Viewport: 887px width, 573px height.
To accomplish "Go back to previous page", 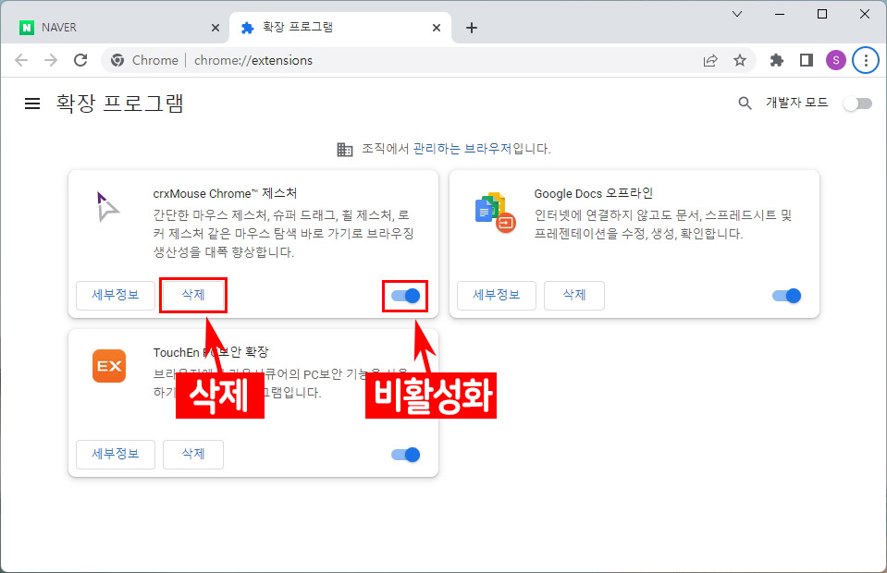I will tap(21, 60).
